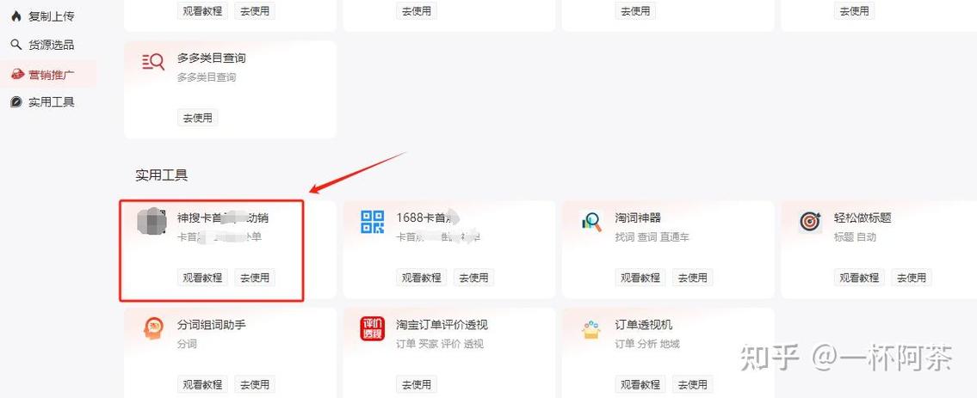Open 观看教程 for 分词组词助手

[202, 384]
